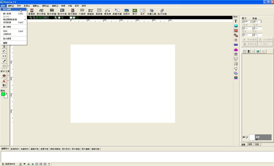Open the 柔邊 softness value dropdown
The width and height of the screenshot is (274, 166).
tap(261, 21)
